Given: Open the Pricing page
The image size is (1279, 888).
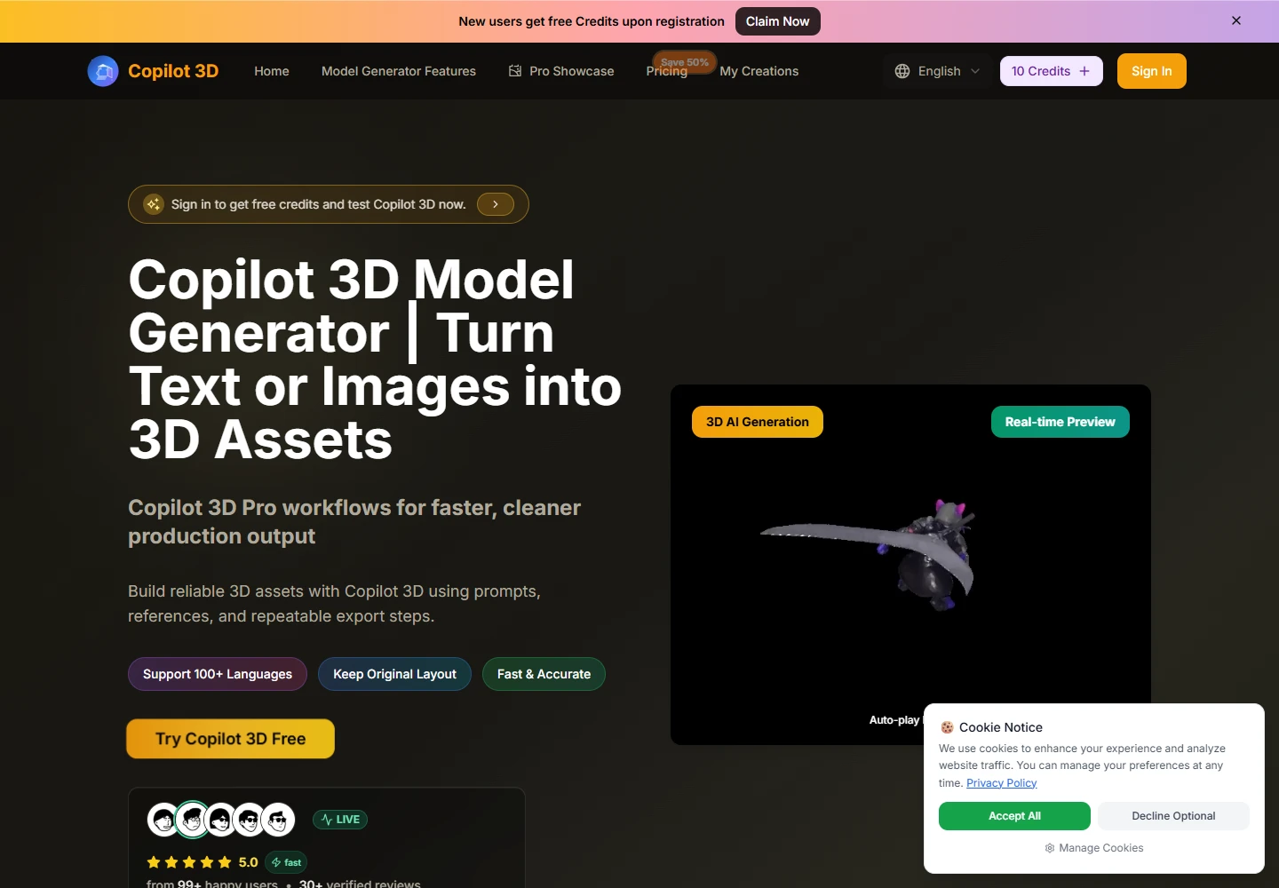Looking at the screenshot, I should (x=666, y=73).
